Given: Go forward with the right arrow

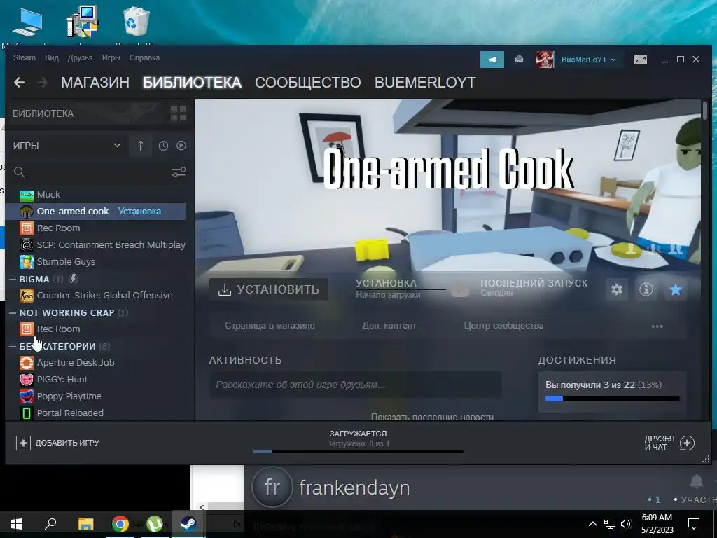Looking at the screenshot, I should pos(42,83).
